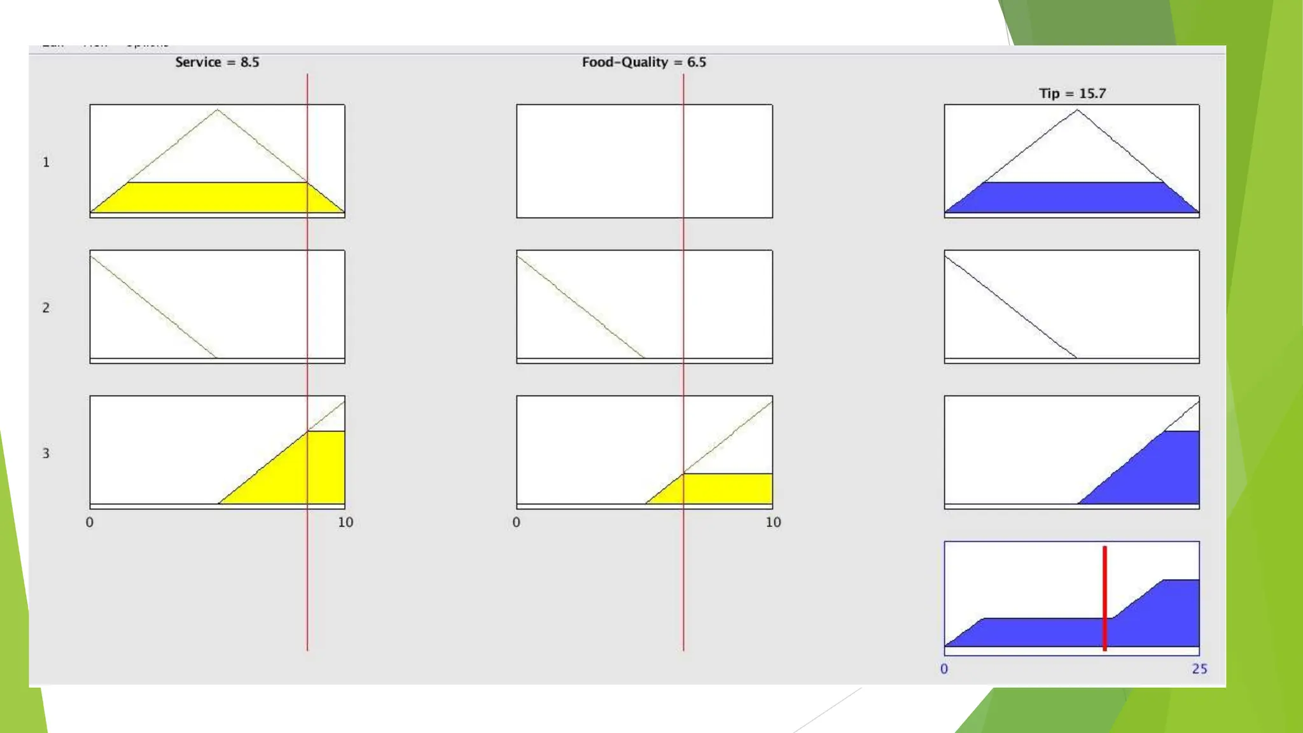Select rule 2 Food-Quality membership plot
Viewport: 1303px width, 733px height.
click(644, 307)
